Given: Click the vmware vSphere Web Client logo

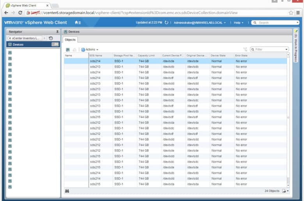Looking at the screenshot, I should [35, 23].
